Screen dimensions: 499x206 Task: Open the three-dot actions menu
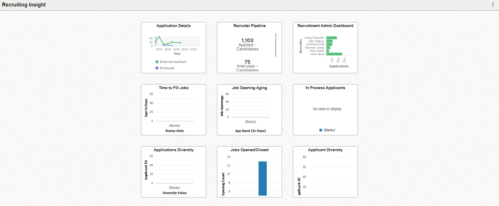(x=493, y=4)
